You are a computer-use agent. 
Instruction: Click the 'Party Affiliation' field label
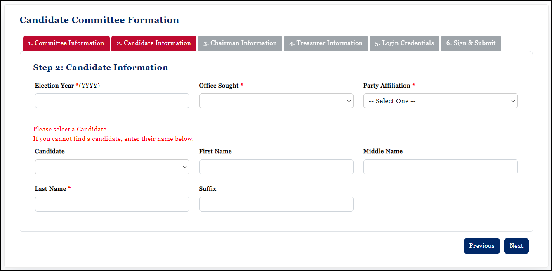coord(387,86)
